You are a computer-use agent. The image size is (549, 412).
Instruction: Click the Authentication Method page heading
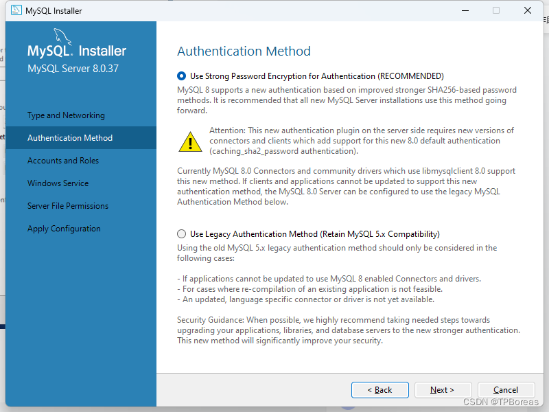click(x=244, y=51)
